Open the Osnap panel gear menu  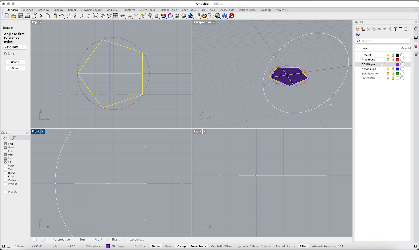(x=27, y=133)
